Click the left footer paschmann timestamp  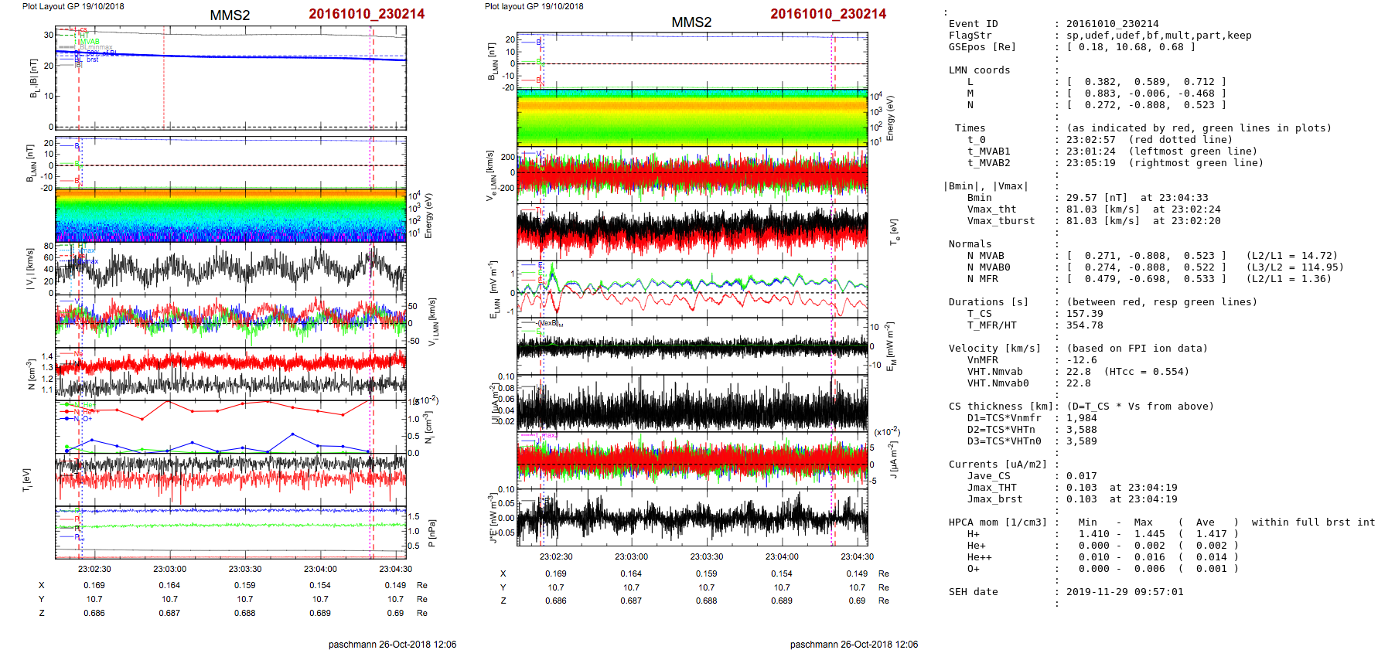click(x=392, y=645)
